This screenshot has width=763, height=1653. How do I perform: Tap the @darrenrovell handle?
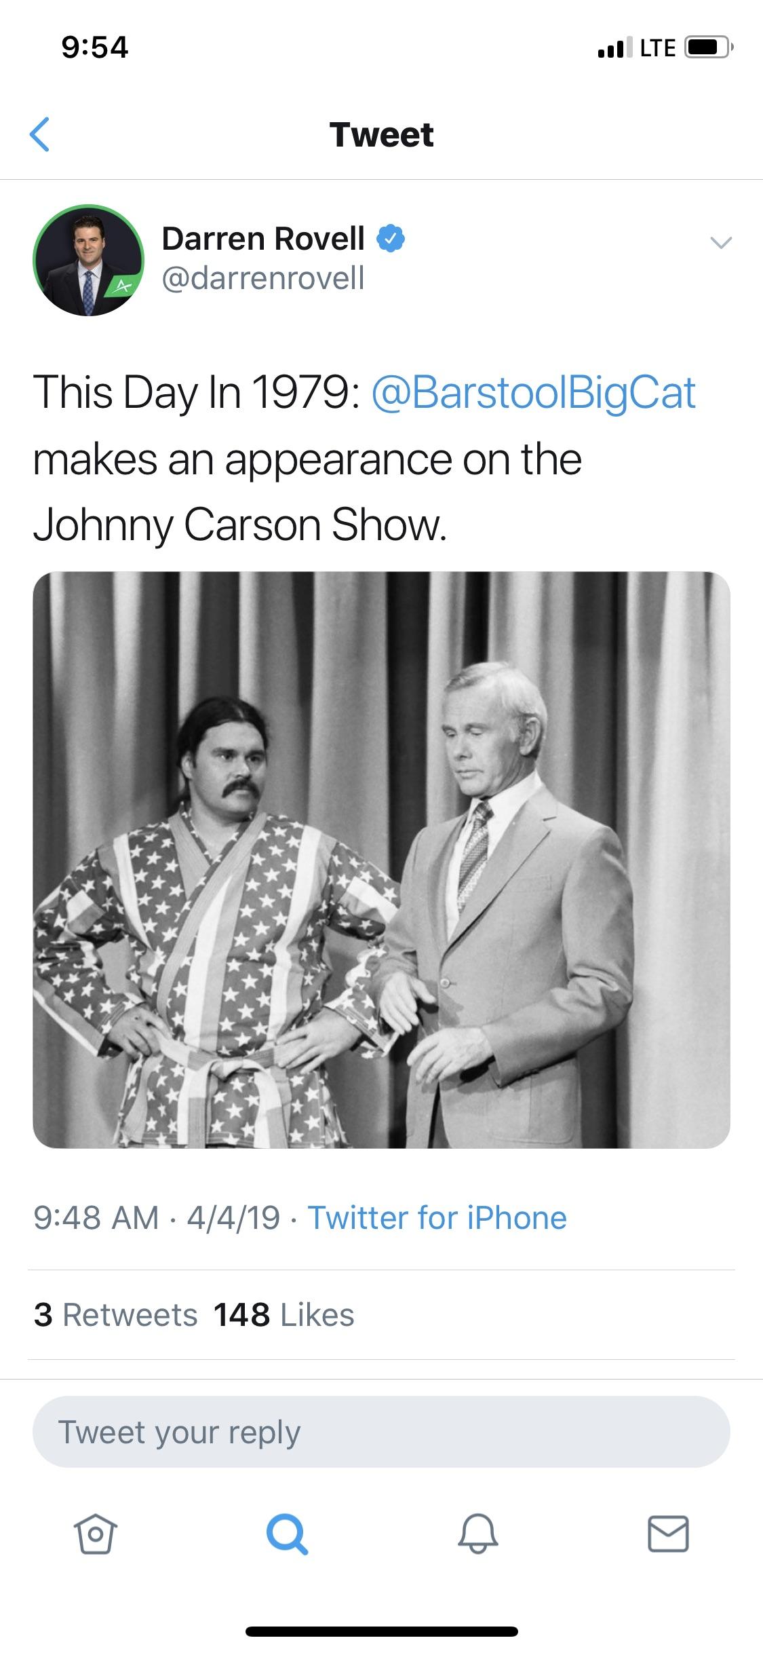coord(263,278)
